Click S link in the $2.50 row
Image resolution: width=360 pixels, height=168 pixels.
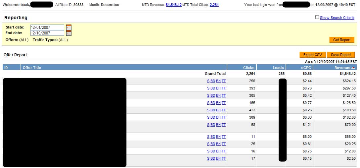[x=208, y=159]
